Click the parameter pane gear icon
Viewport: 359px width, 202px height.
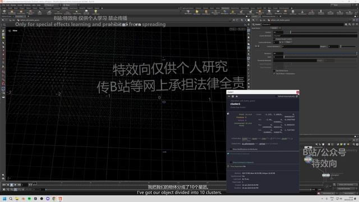click(346, 25)
